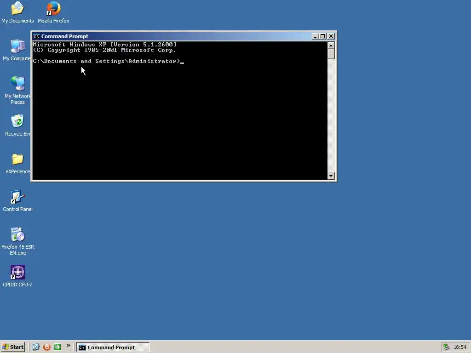Click the green arrow quick launch icon
471x353 pixels.
(x=57, y=347)
